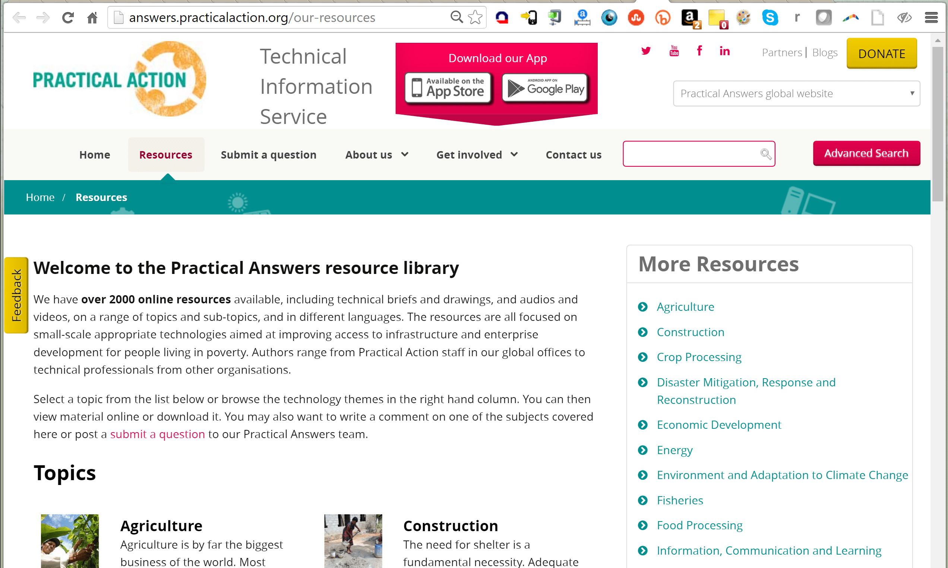The image size is (948, 568).
Task: Click the bullet icon beside Fisheries
Action: (642, 500)
